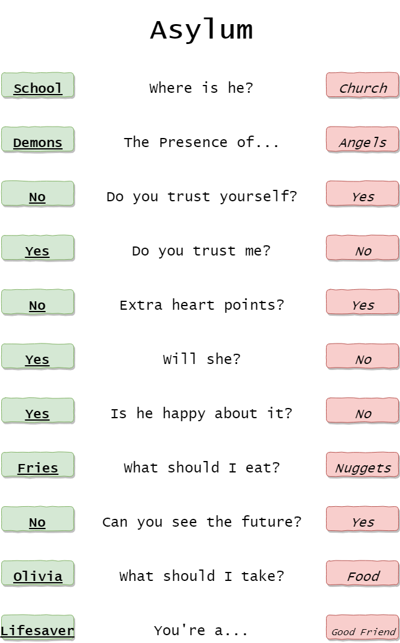Screen dimensions: 400x643
Task: Answer Yes to 'Do you trust me?'
Action: pyautogui.click(x=37, y=248)
